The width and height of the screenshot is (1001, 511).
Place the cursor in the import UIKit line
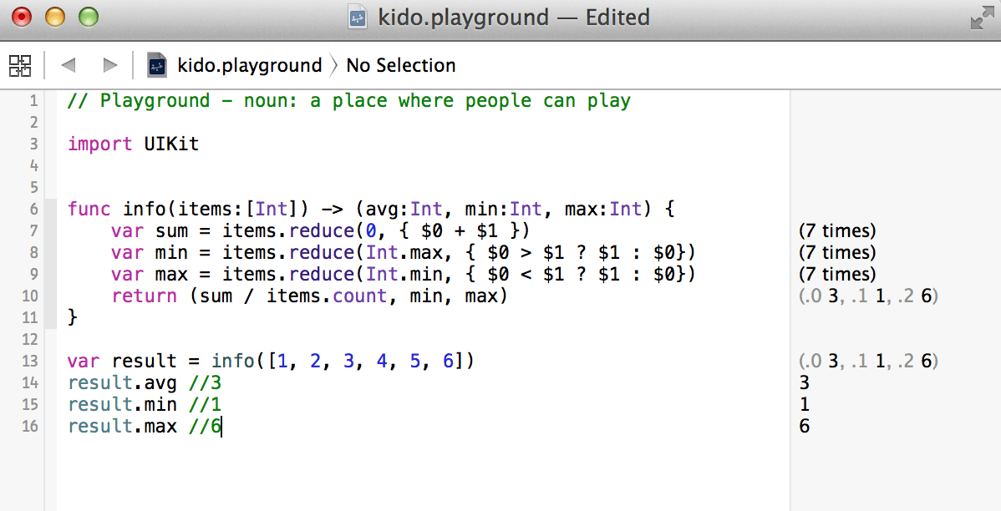click(133, 144)
